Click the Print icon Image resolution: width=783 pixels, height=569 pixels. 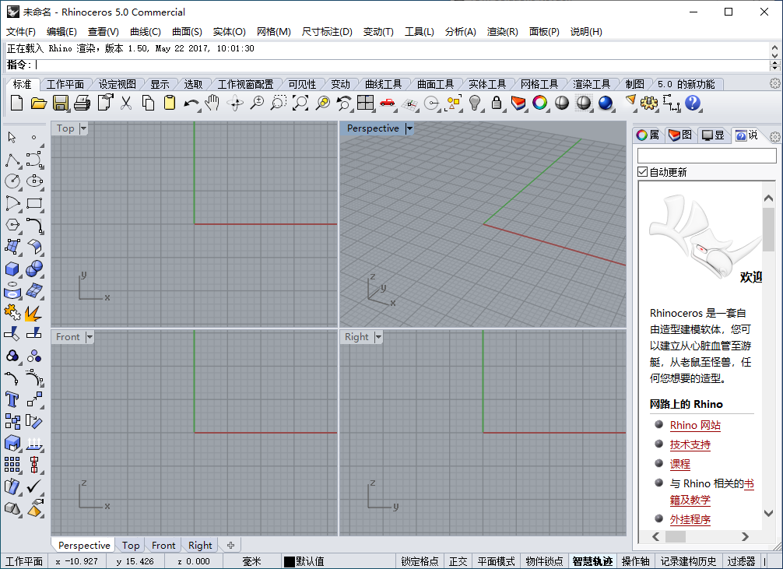click(x=82, y=103)
